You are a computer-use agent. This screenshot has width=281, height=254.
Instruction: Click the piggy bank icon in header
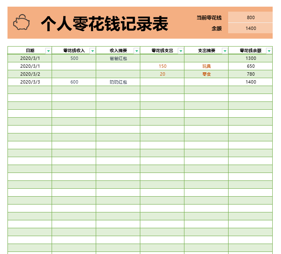pos(22,22)
